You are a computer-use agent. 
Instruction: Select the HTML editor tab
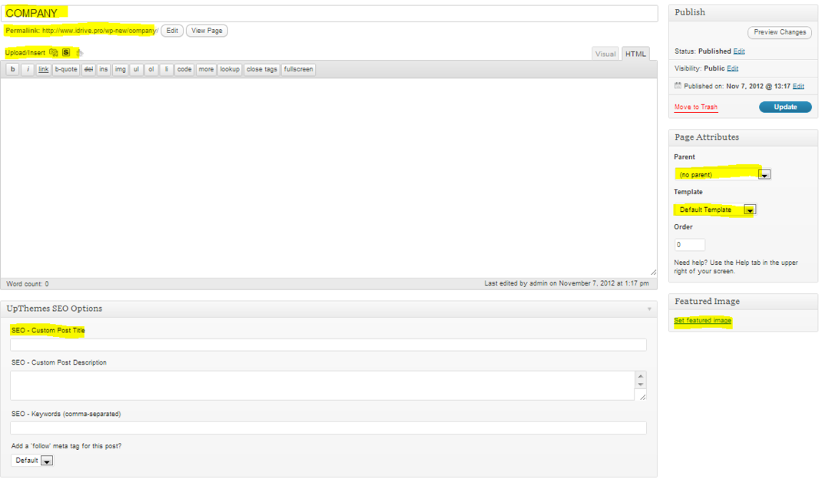635,54
